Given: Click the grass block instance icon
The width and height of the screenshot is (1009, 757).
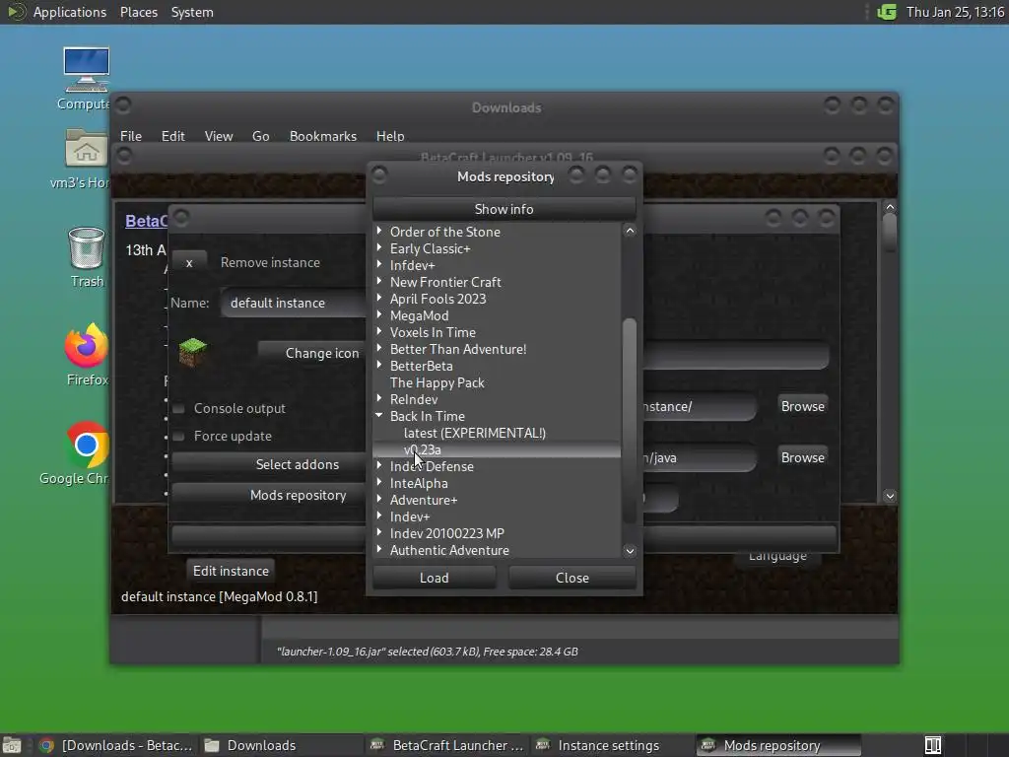Looking at the screenshot, I should [192, 352].
